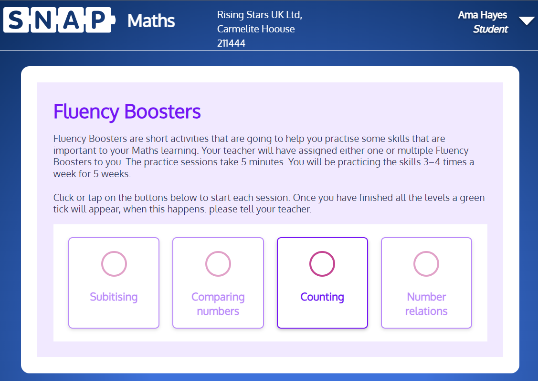Click the letter S tile in the SNAP logo
Viewport: 538px width, 381px height.
coord(14,20)
